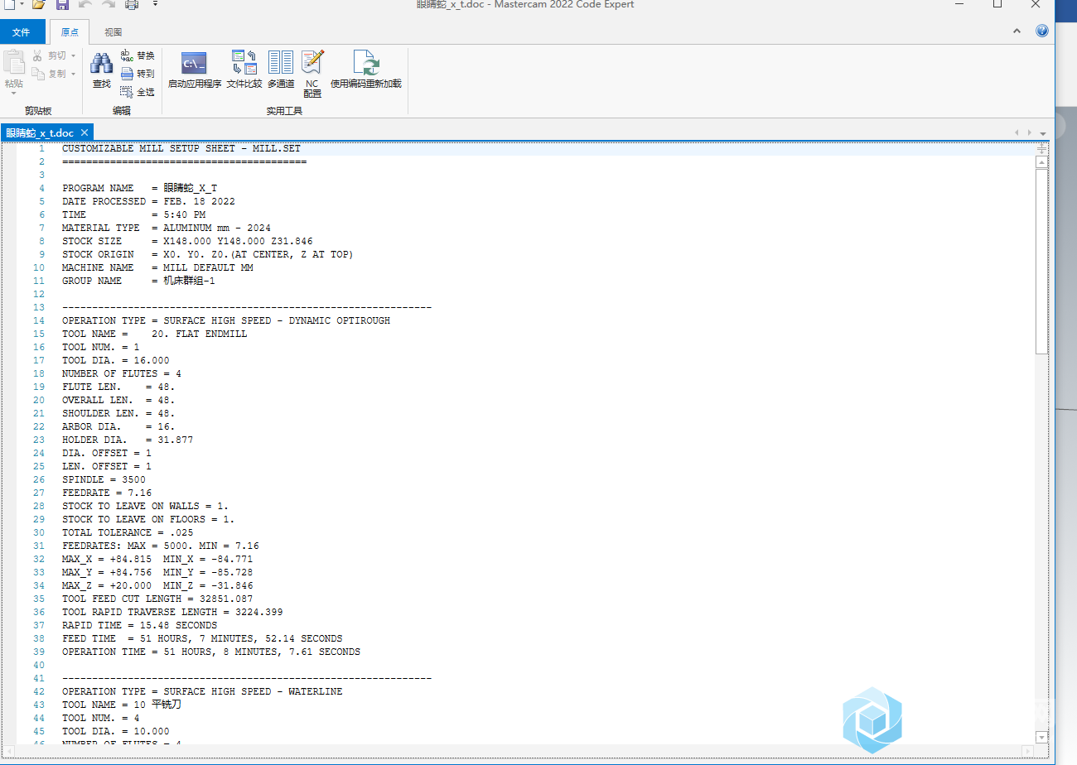This screenshot has height=765, width=1077.
Task: Click the 'DATE PROCESSED = FEB. 18 2022' line
Action: pyautogui.click(x=148, y=201)
